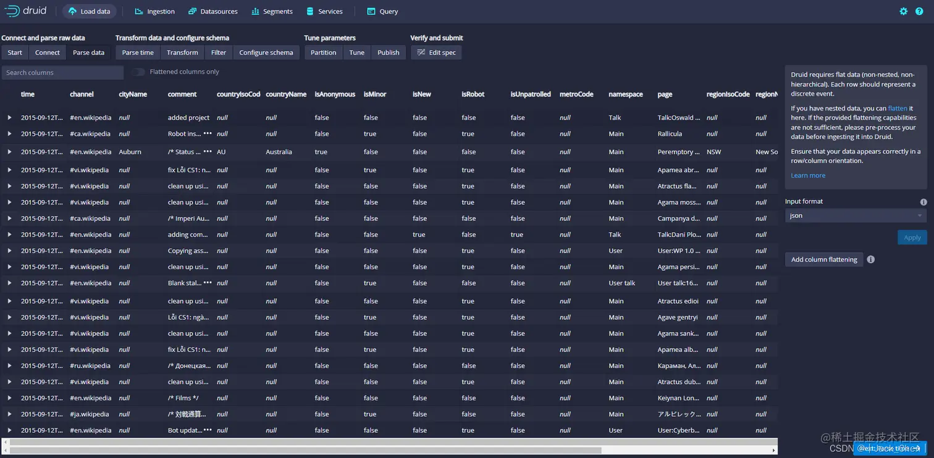
Task: Click the Segments icon in the top navigation
Action: 255,12
